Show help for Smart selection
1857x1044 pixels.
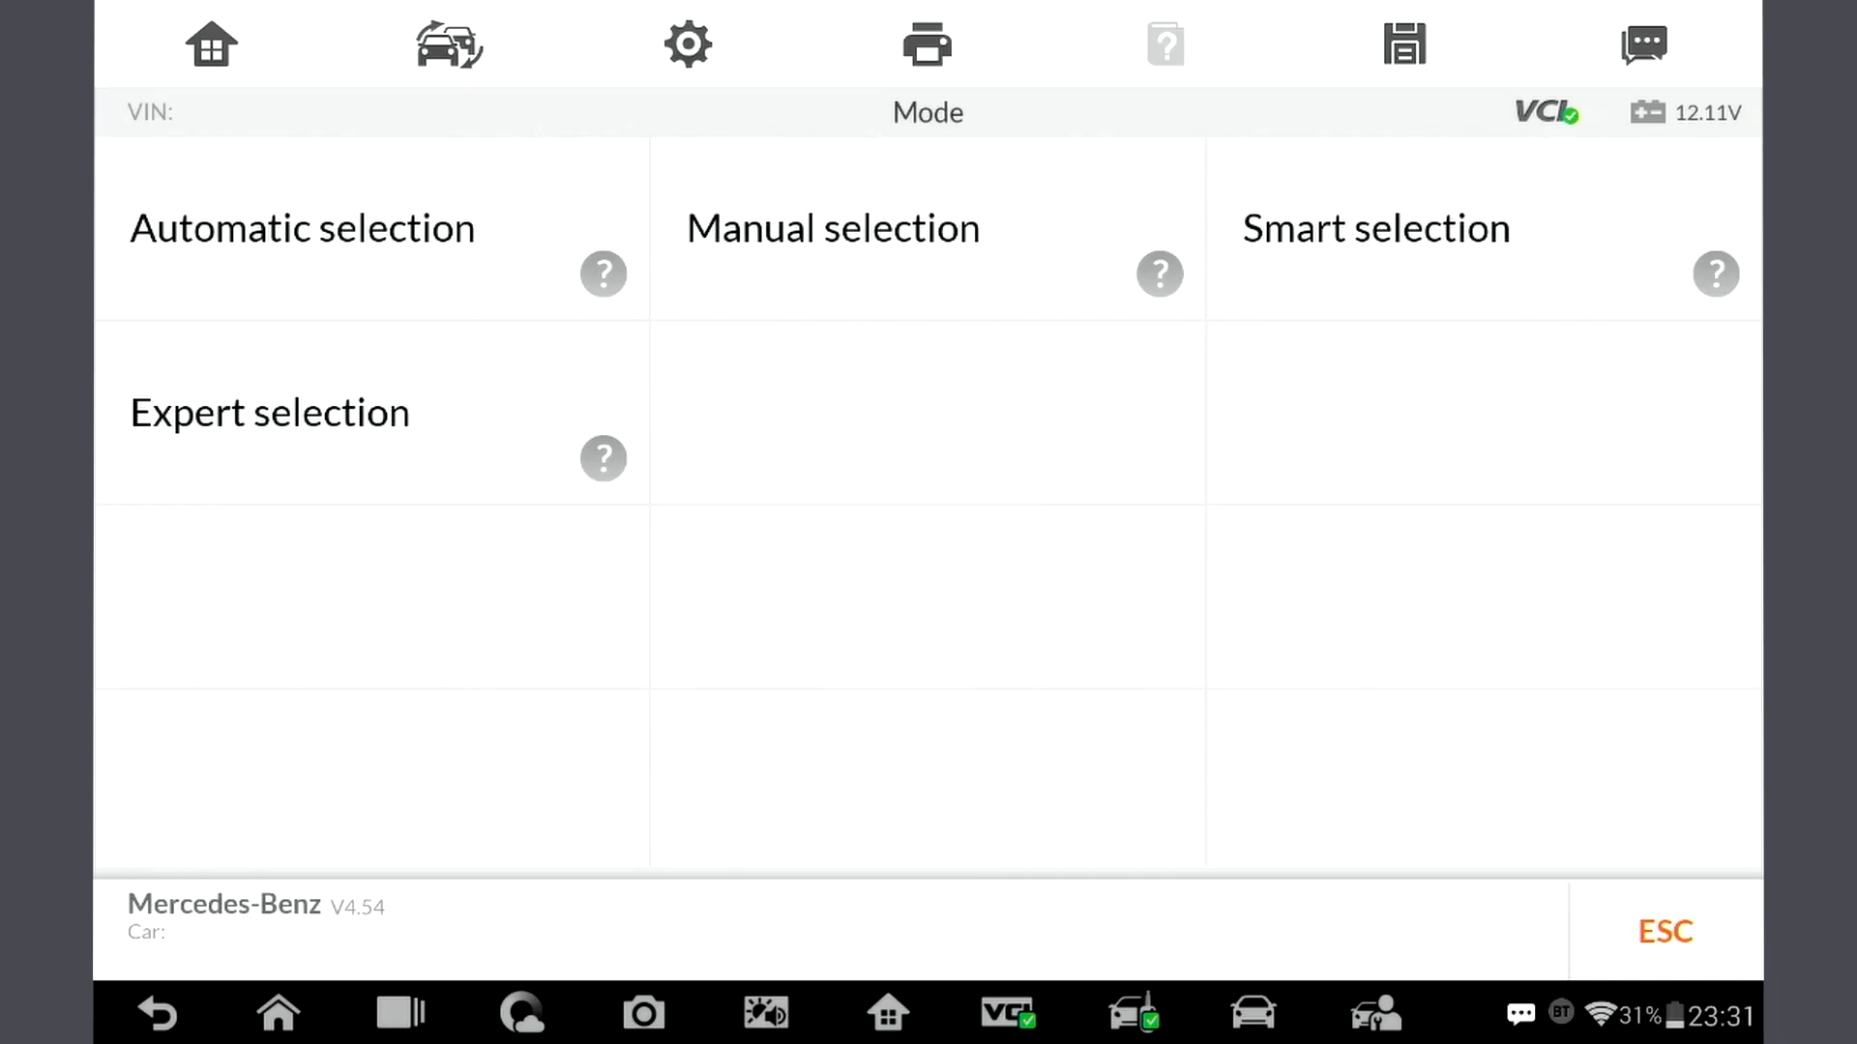click(x=1716, y=274)
